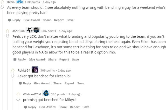Click Rohit624's champion avatar flair

[35, 69]
